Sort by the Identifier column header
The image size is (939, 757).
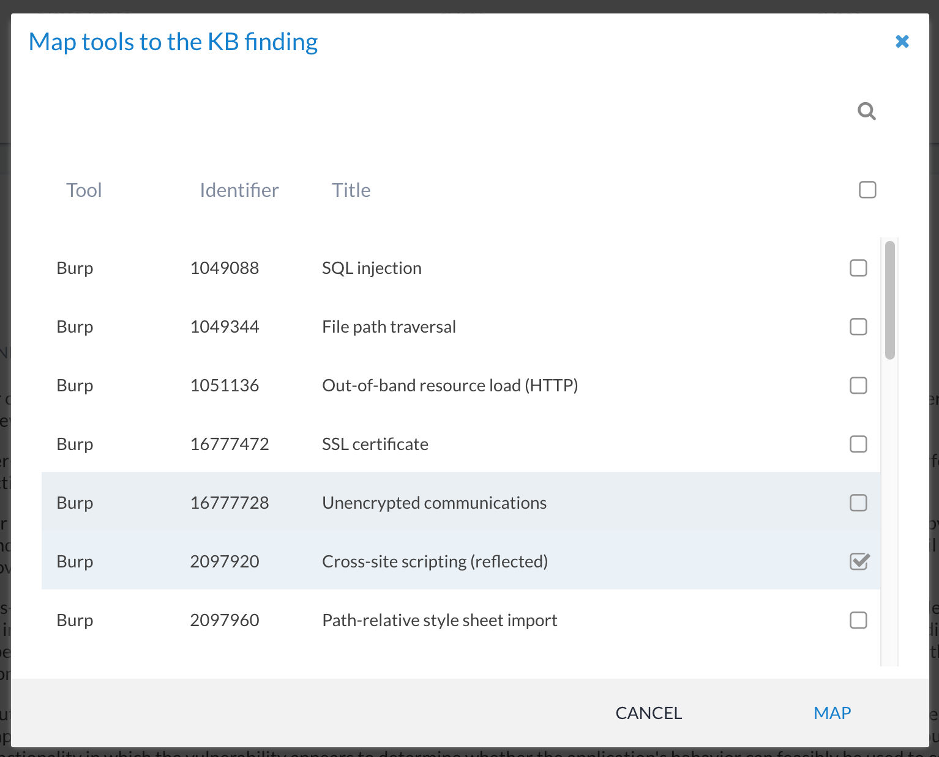(239, 190)
